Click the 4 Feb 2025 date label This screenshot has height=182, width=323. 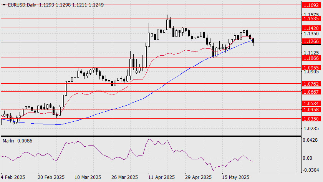[x=13, y=177]
